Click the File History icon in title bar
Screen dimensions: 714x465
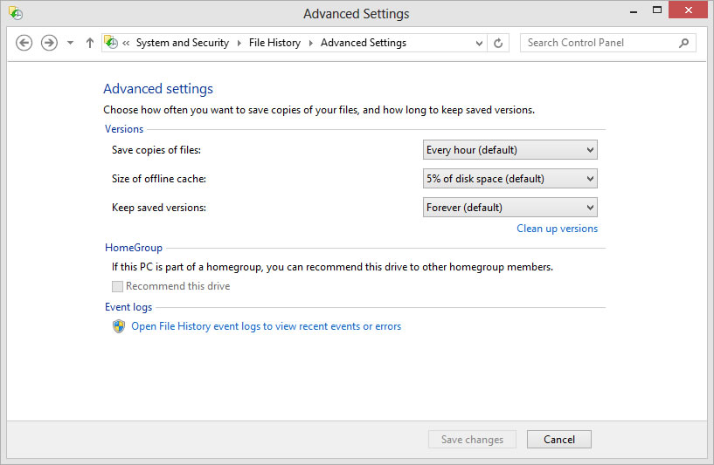tap(15, 13)
